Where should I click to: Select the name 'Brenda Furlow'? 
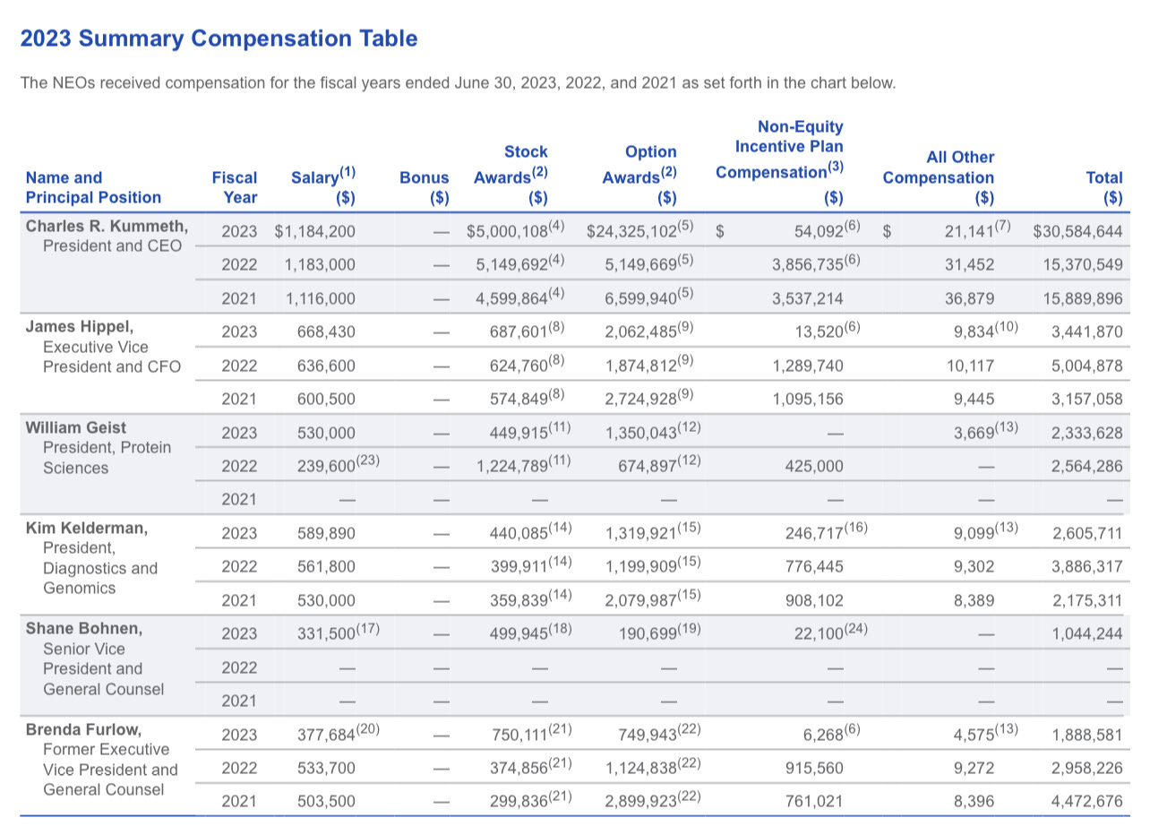83,728
